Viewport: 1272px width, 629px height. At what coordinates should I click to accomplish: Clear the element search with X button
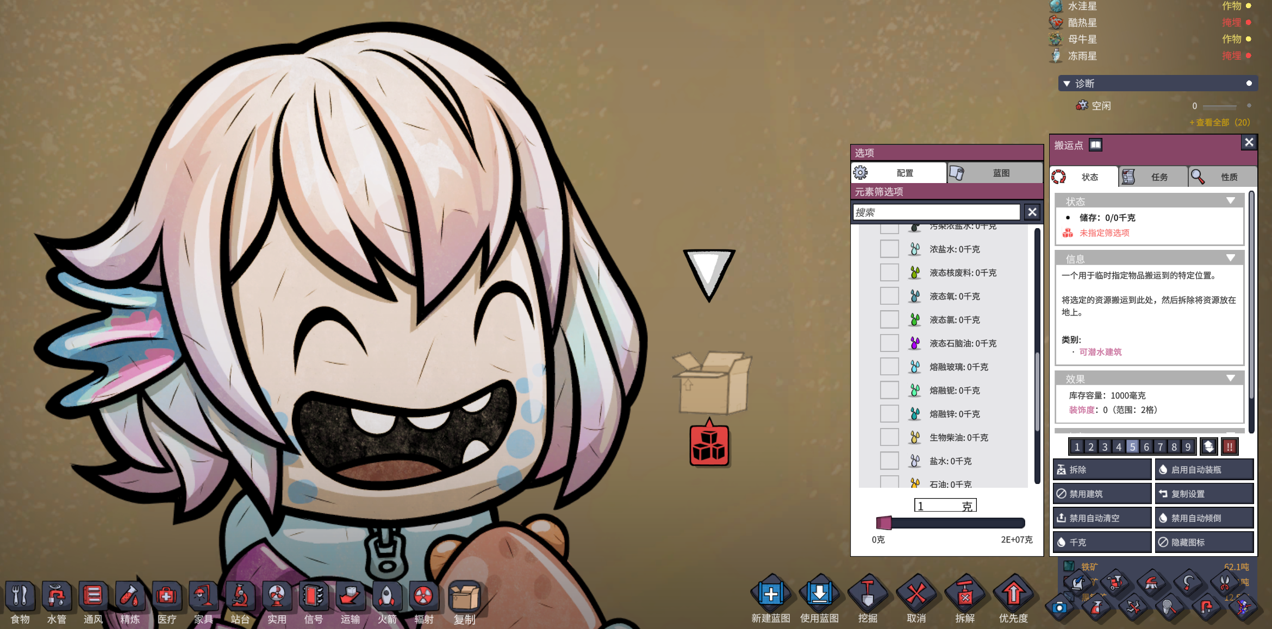click(1032, 212)
